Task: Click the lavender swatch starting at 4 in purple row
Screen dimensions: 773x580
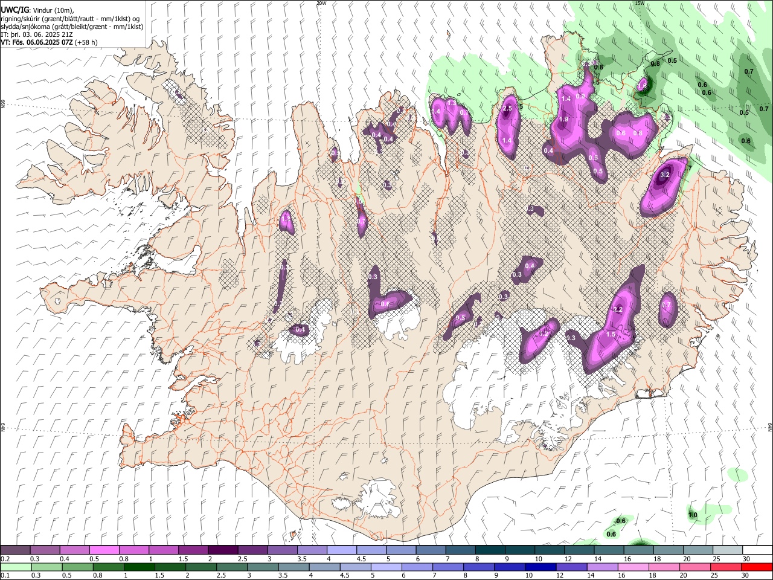Action: 341,550
